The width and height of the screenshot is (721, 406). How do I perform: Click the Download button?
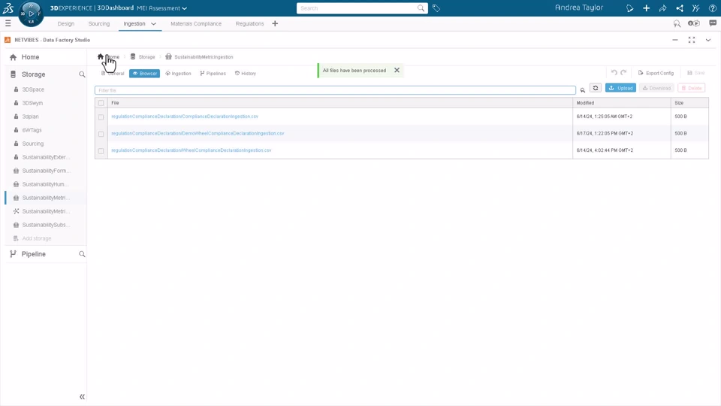[656, 88]
